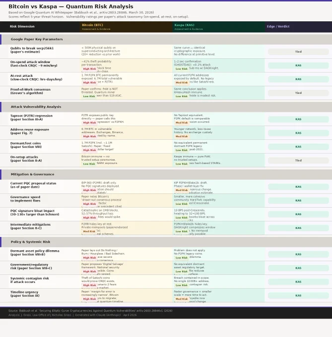Click the 'KAS' verdict in the On-spend attack row
The height and width of the screenshot is (337, 332).
(298, 65)
